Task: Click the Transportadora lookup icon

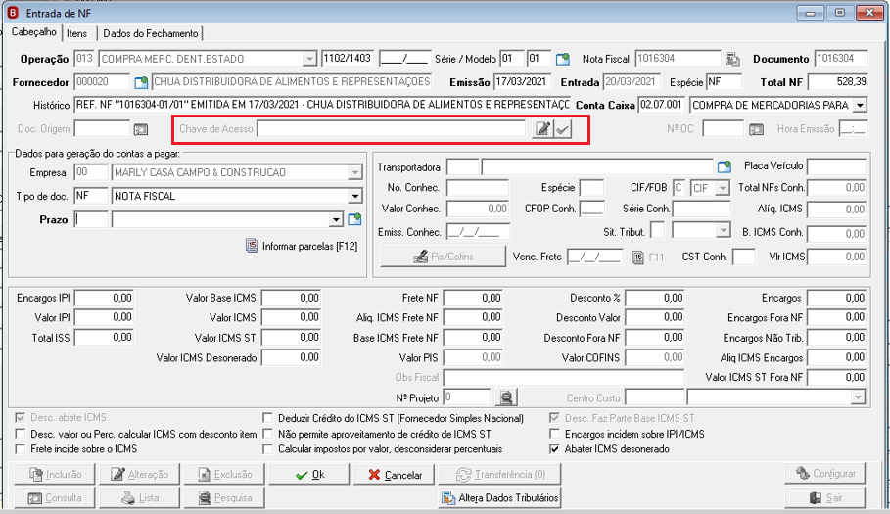Action: point(725,166)
